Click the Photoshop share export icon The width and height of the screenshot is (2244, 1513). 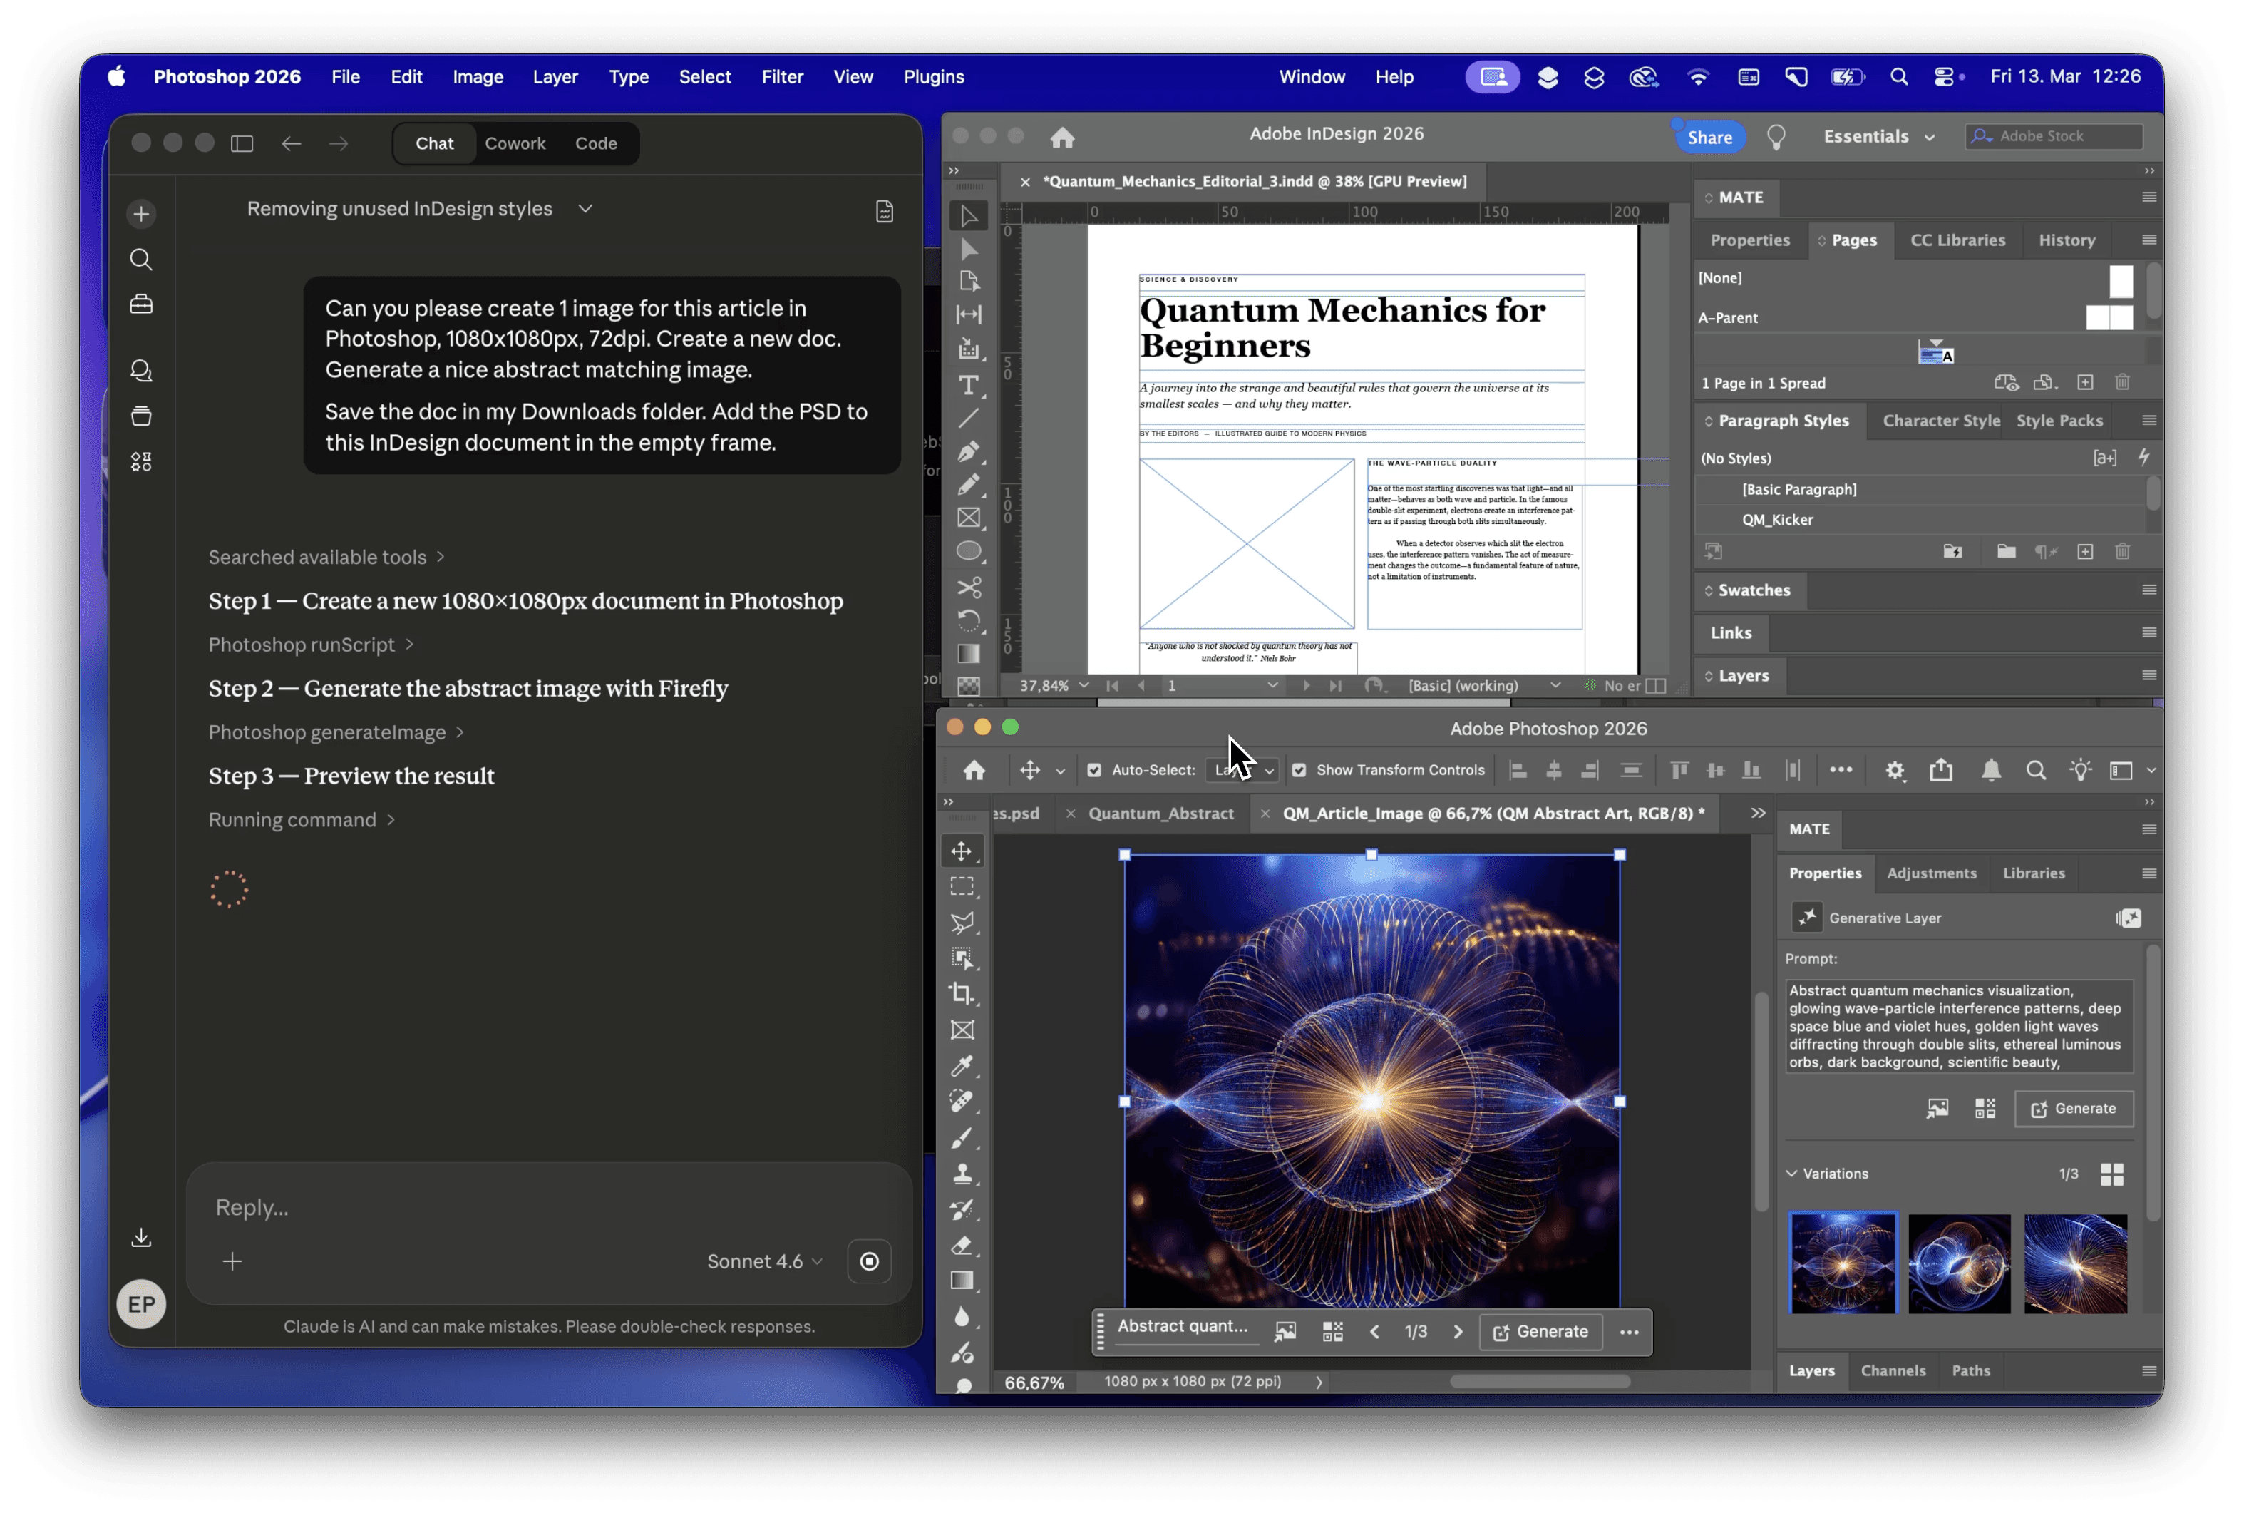(x=1940, y=769)
